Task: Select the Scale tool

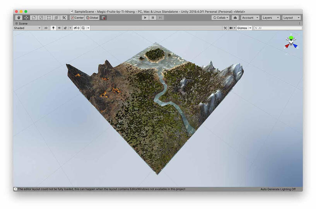Action: click(41, 18)
